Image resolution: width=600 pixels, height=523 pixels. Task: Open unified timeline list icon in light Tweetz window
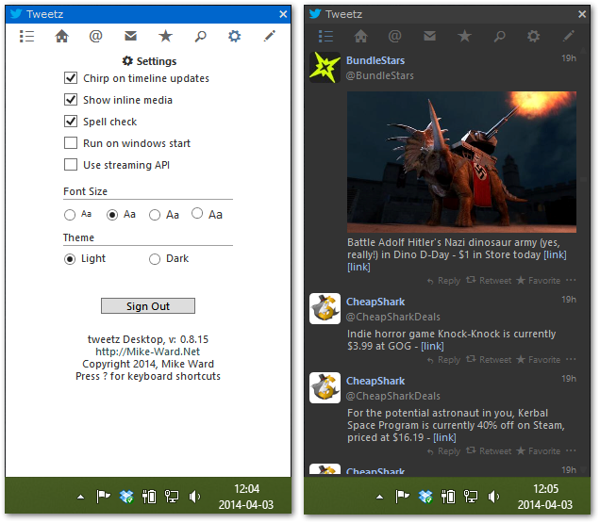coord(26,37)
